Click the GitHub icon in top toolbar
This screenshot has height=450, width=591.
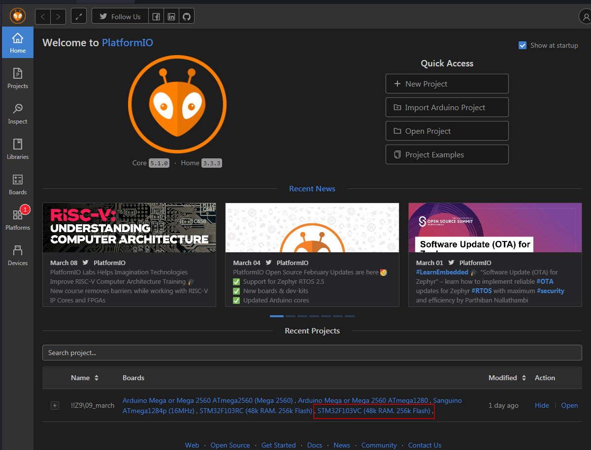pyautogui.click(x=186, y=17)
